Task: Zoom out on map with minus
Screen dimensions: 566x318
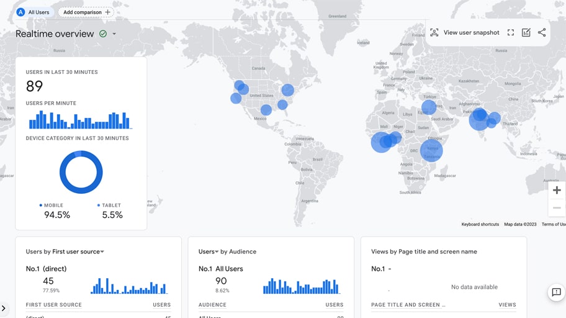Action: (x=557, y=207)
